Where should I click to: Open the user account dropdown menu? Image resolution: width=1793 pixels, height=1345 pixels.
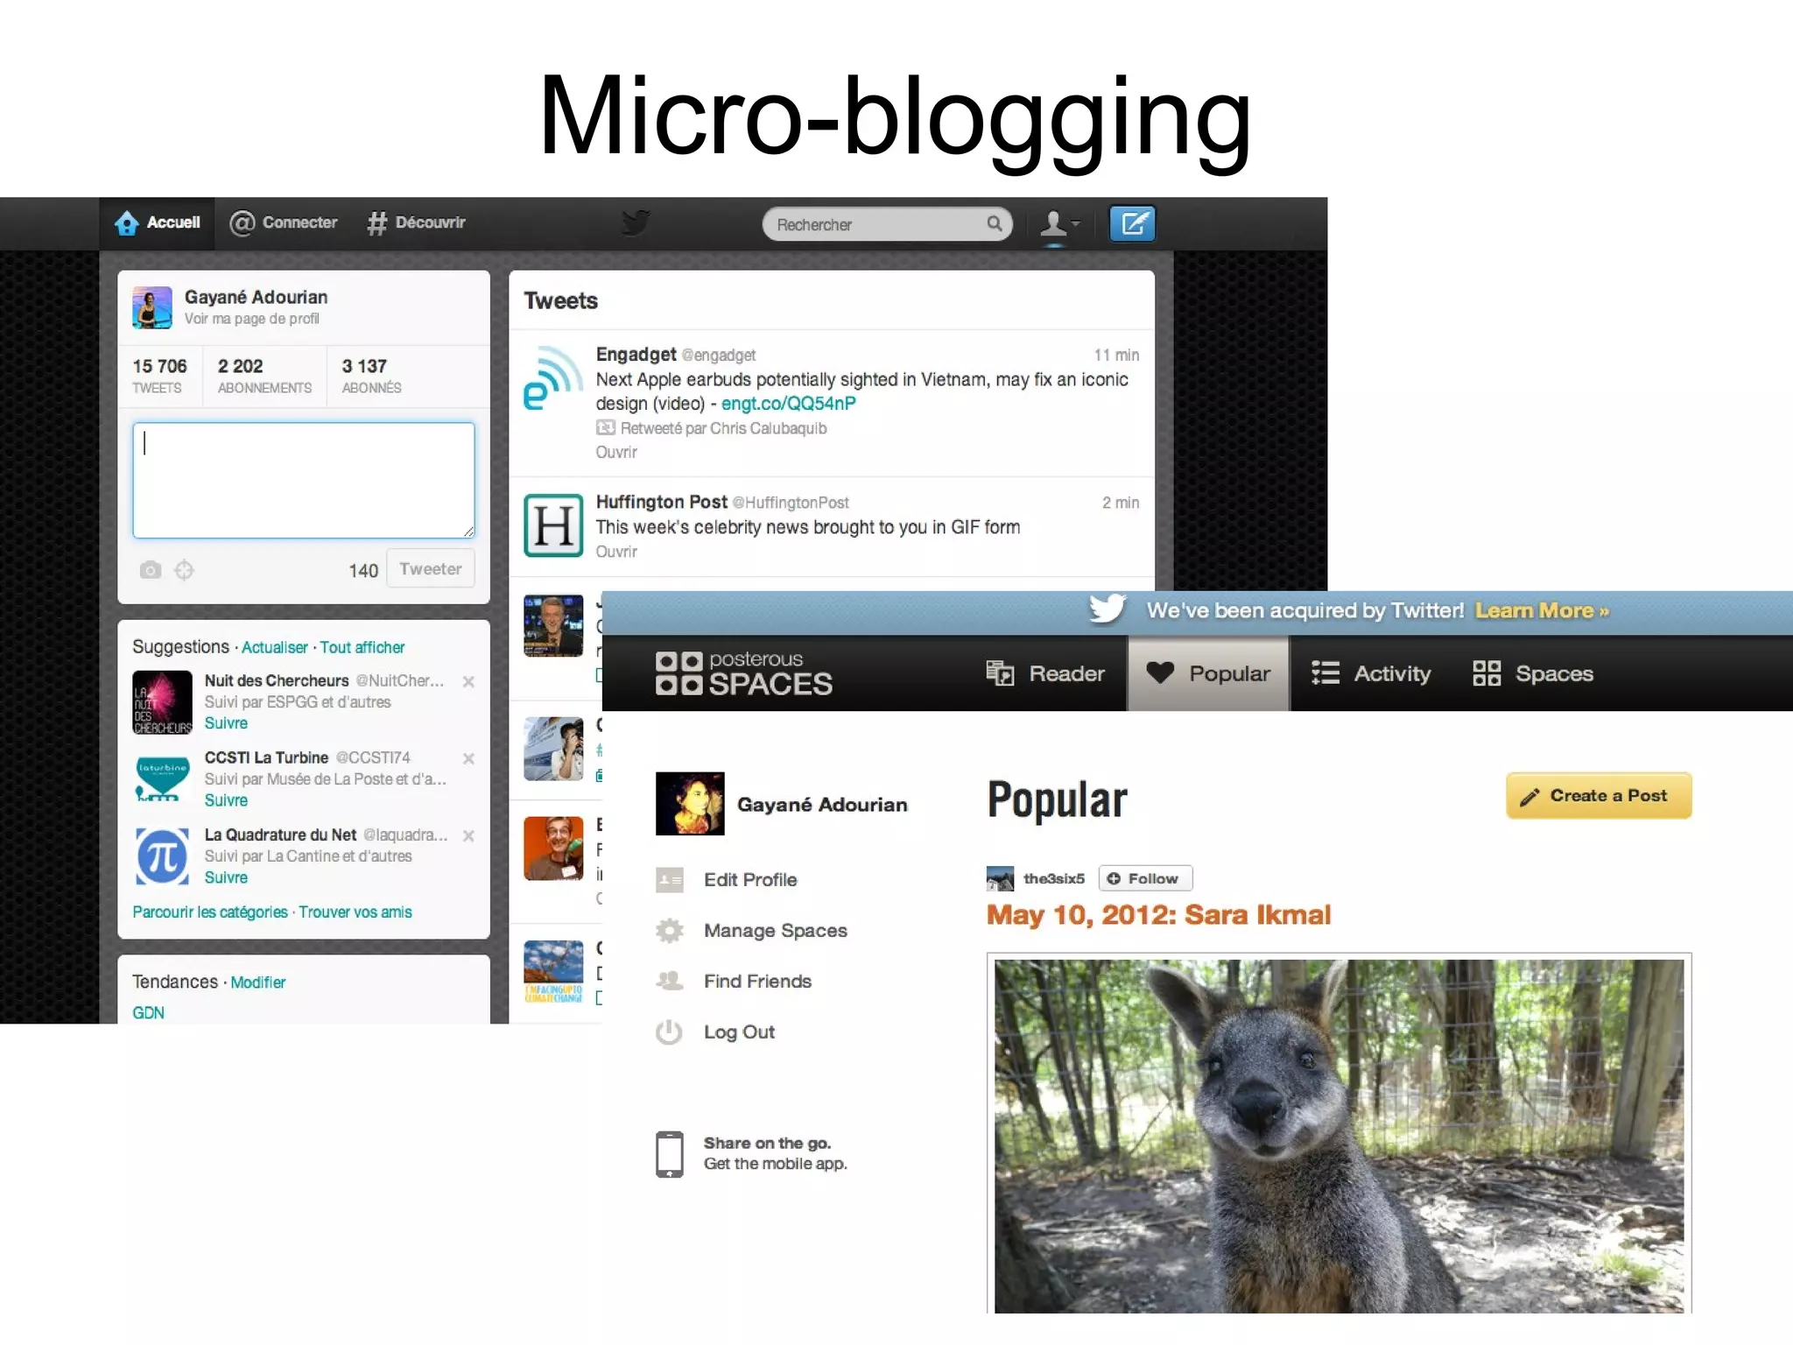[1059, 224]
